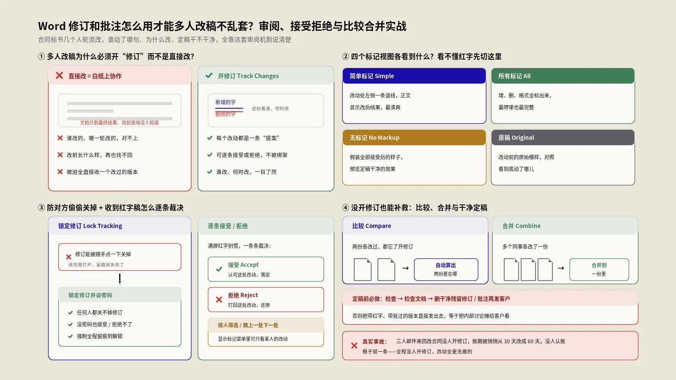This screenshot has width=676, height=380.
Task: Click the 自动算出 两份差在哪 box
Action: (x=446, y=269)
